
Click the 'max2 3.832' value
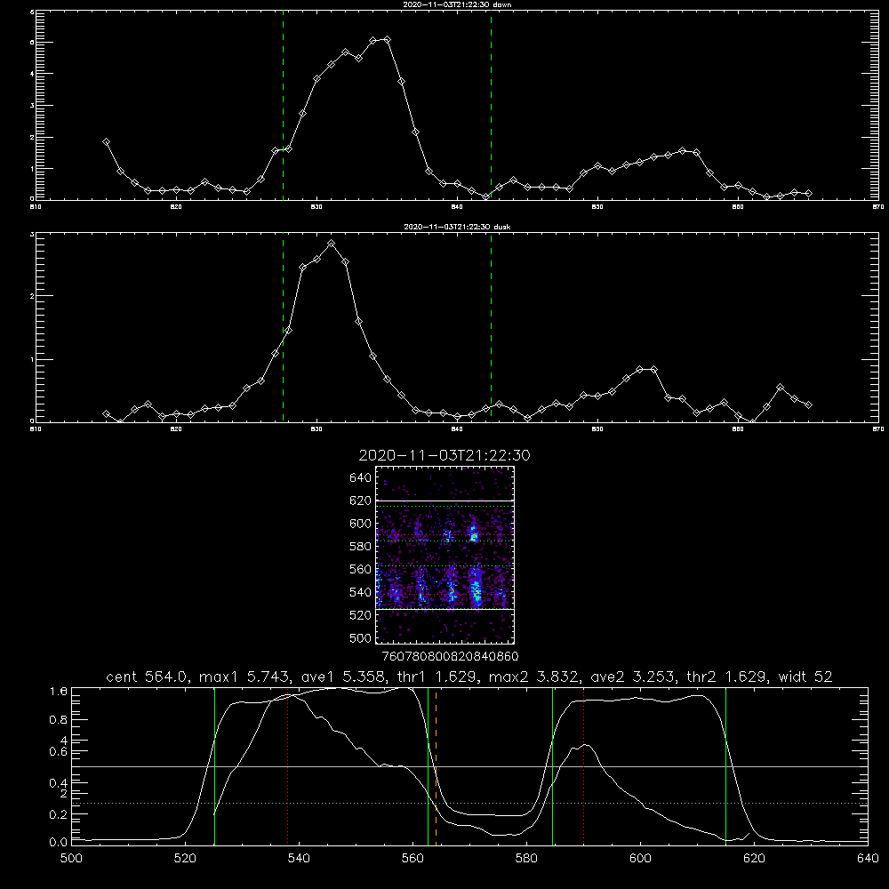pos(534,677)
